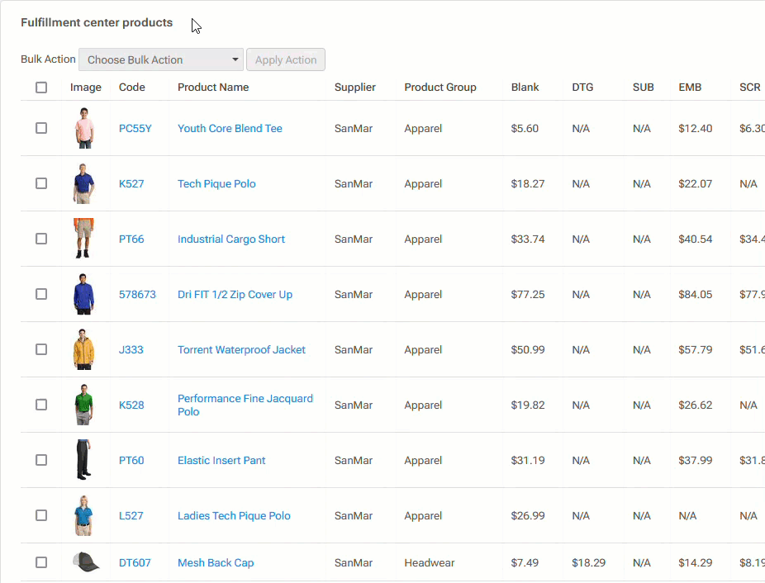765x583 pixels.
Task: Open the Industrial Cargo Short product link
Action: click(x=231, y=239)
